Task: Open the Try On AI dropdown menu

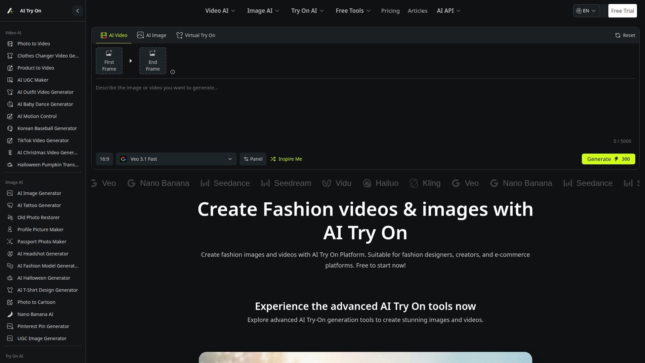Action: tap(307, 11)
